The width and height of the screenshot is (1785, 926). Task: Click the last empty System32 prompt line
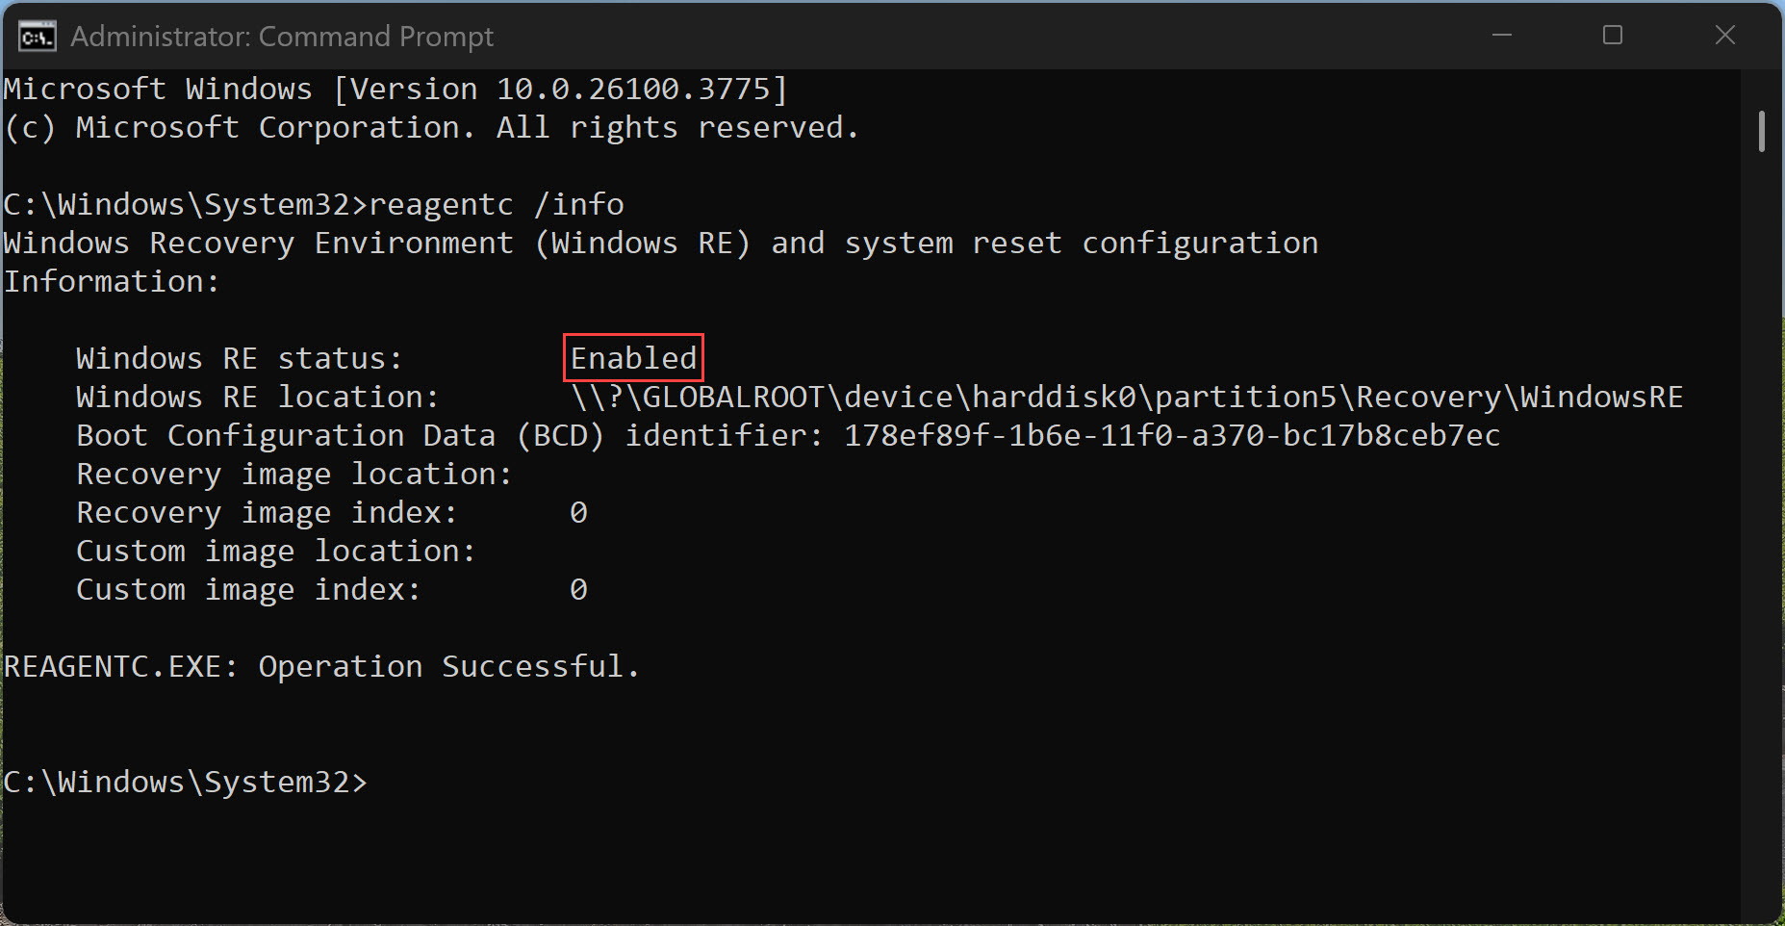[186, 782]
